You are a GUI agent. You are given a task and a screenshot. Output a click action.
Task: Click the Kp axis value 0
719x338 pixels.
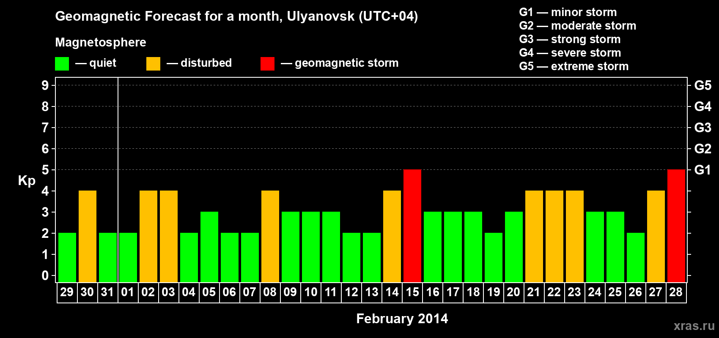click(45, 275)
